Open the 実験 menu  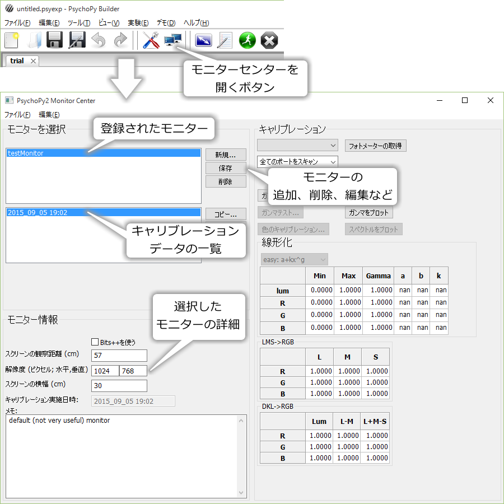[138, 23]
